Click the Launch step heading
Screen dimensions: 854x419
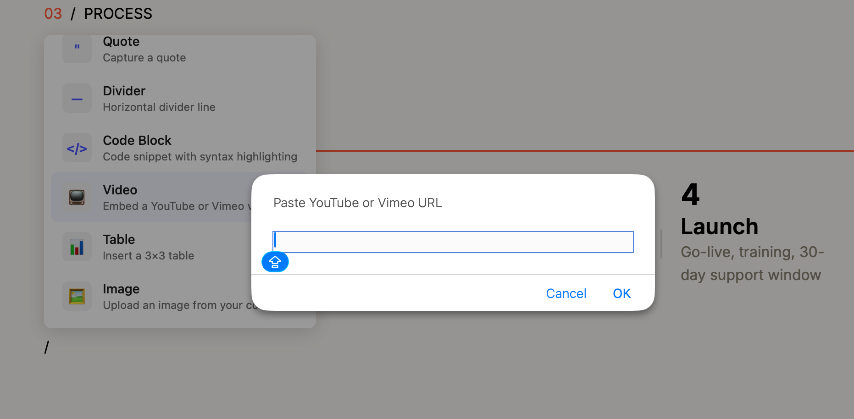click(x=719, y=226)
